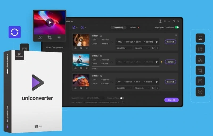Open the File Location path dropdown
This screenshot has width=213, height=136.
coord(102,102)
